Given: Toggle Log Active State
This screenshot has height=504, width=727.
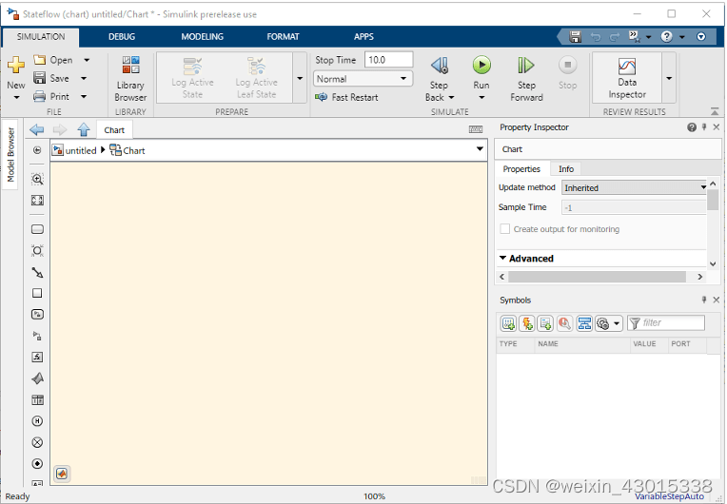Looking at the screenshot, I should 192,78.
